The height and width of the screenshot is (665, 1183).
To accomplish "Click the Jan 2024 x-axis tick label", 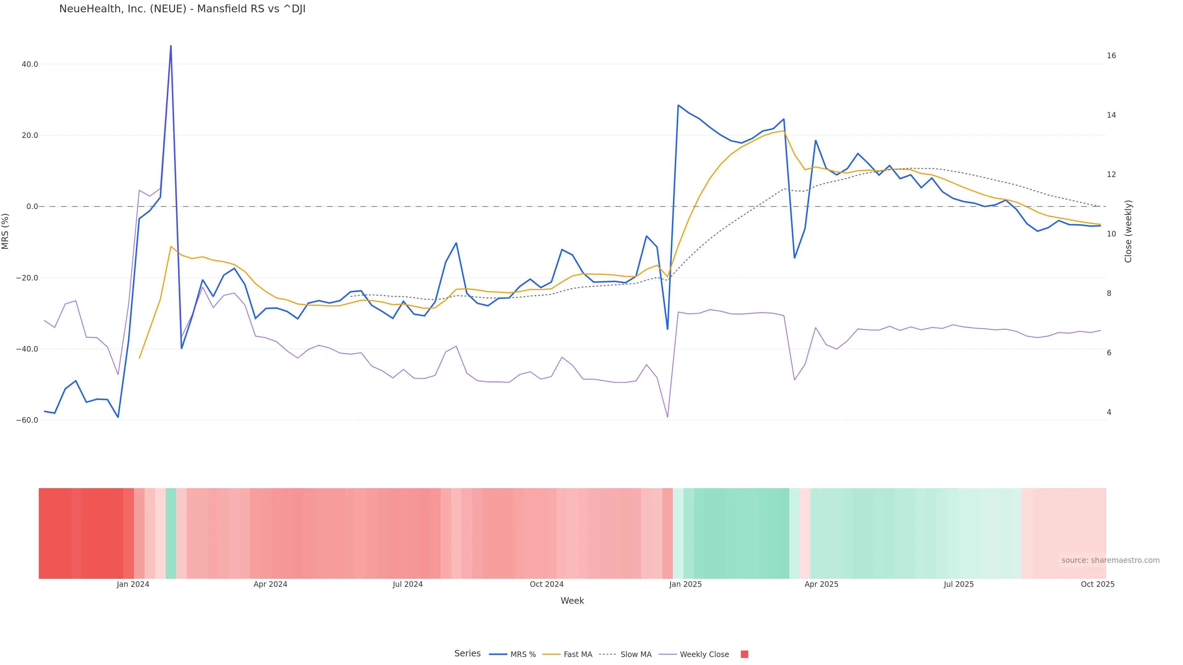I will [133, 584].
